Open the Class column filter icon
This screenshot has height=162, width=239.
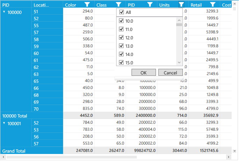tap(119, 5)
